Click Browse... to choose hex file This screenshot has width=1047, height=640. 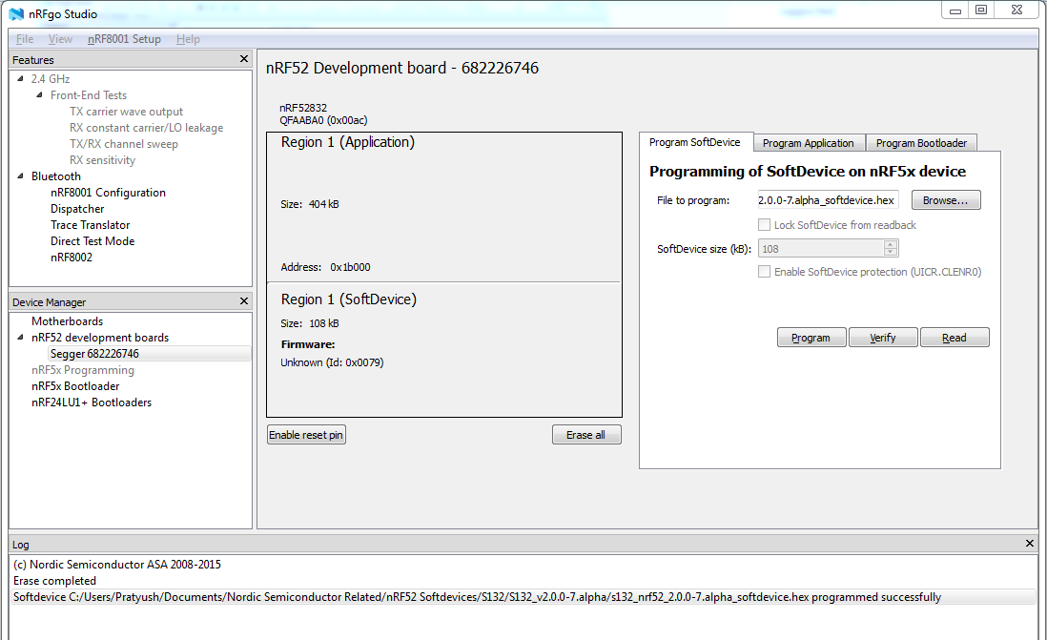[946, 199]
